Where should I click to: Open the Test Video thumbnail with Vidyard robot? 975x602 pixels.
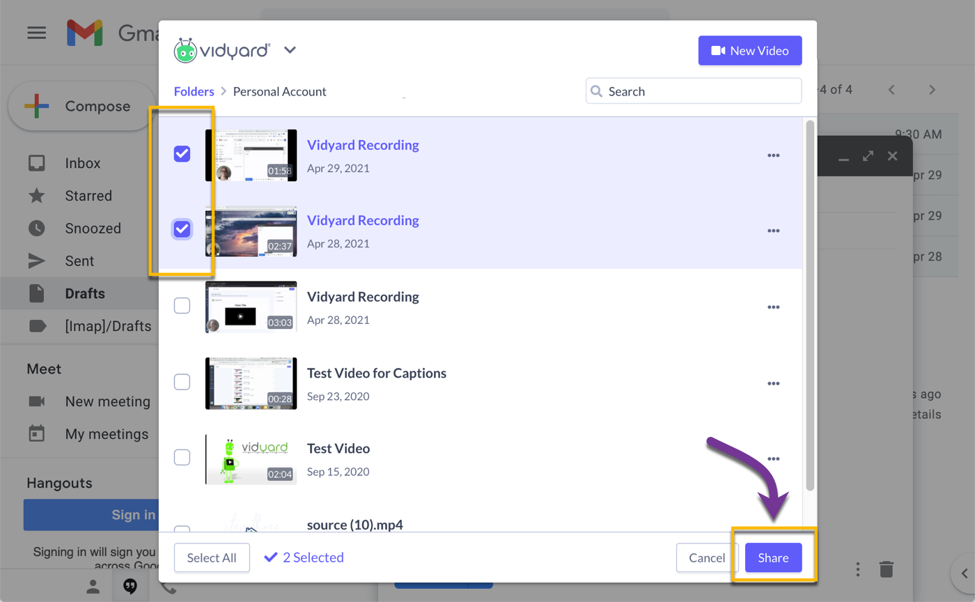click(251, 459)
